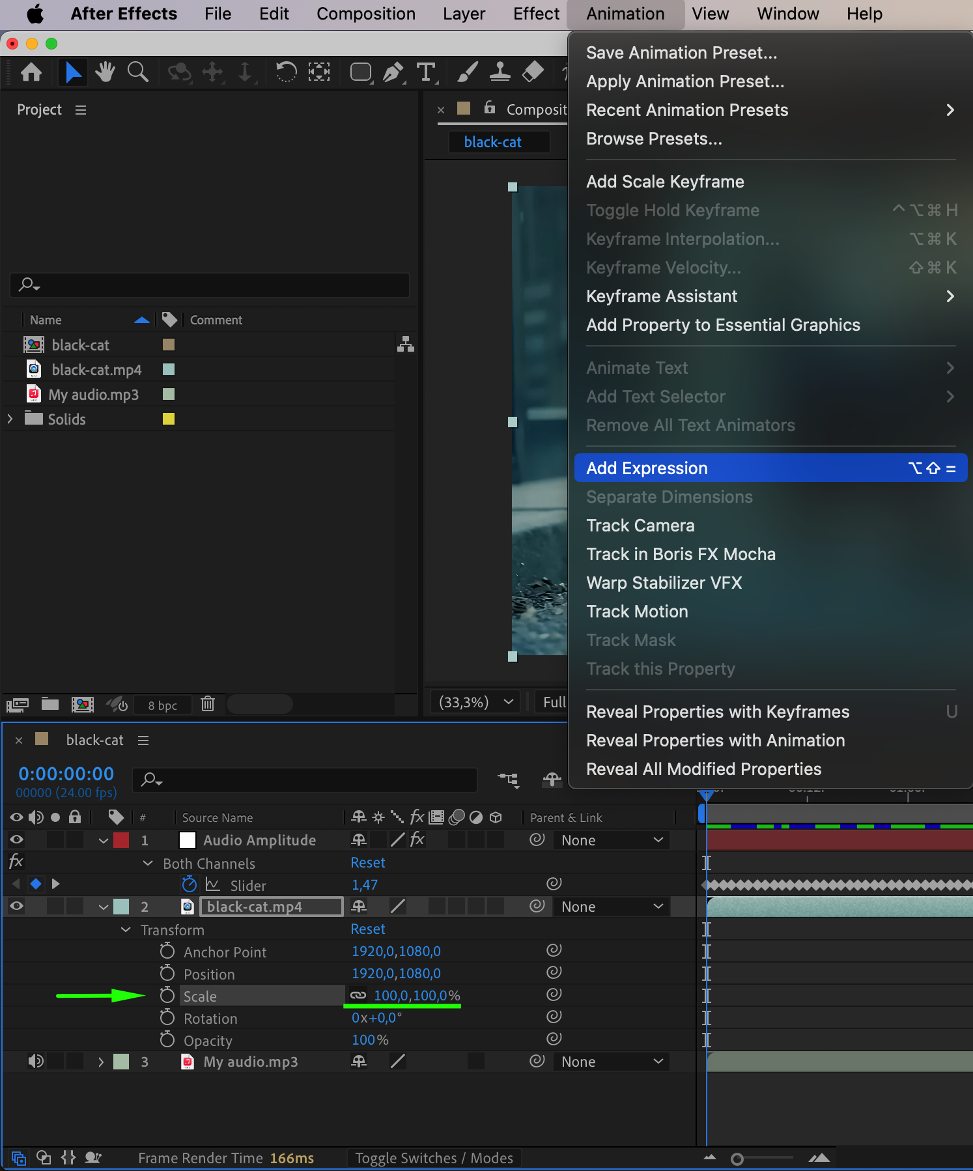Click Toggle Switches / Modes button
This screenshot has width=973, height=1171.
pyautogui.click(x=434, y=1158)
